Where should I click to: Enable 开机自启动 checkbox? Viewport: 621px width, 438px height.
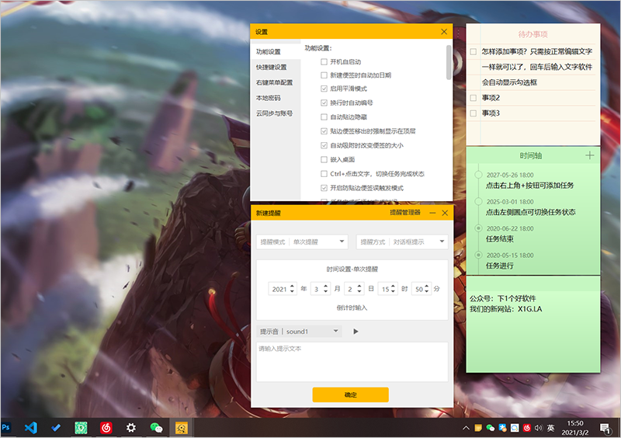tap(324, 61)
